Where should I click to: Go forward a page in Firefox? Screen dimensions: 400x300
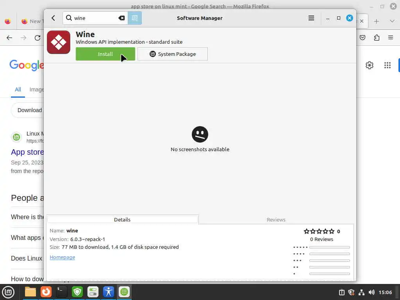23,38
